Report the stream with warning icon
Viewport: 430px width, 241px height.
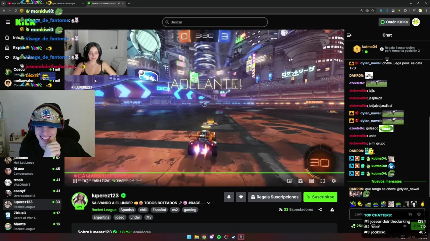point(332,210)
